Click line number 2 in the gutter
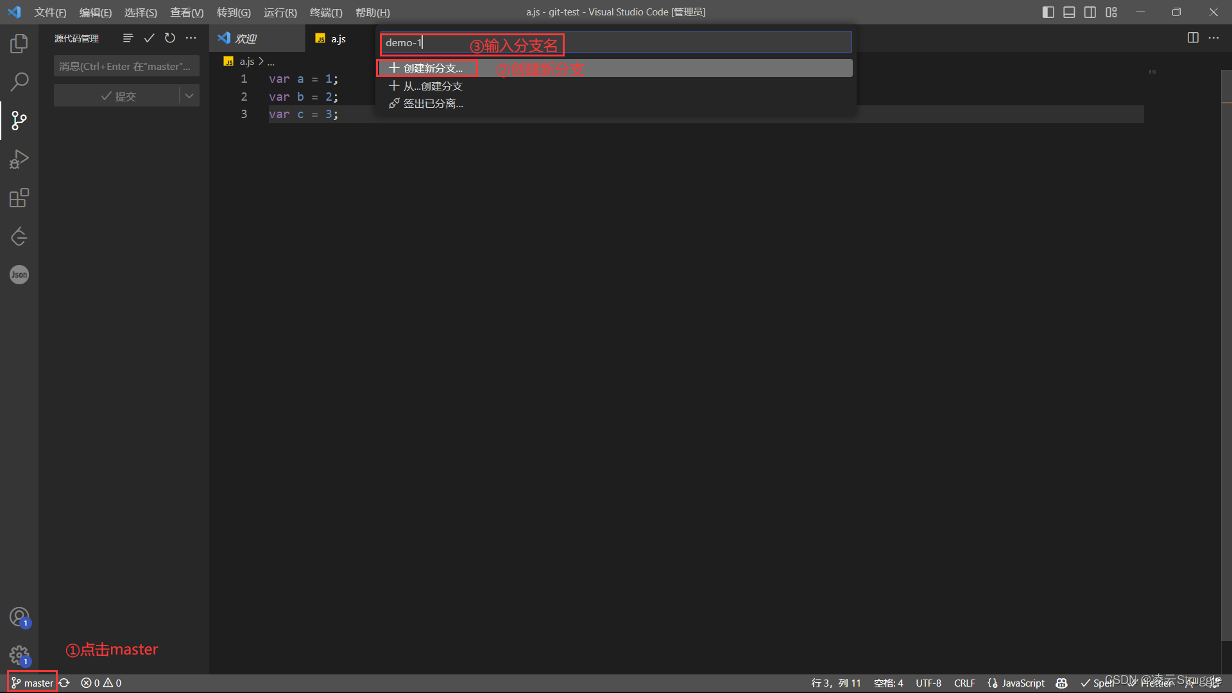 pyautogui.click(x=244, y=97)
